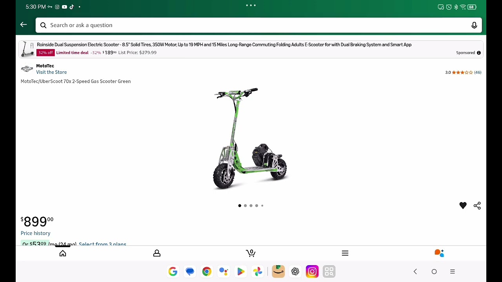Screen dimensions: 502x282
Task: Select the first image carousel dot
Action: (x=240, y=206)
